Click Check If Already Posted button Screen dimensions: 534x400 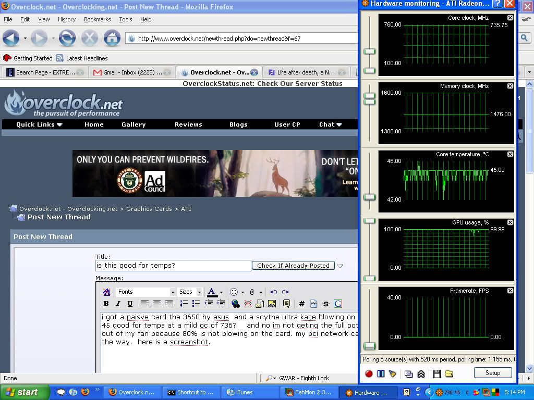pyautogui.click(x=293, y=266)
